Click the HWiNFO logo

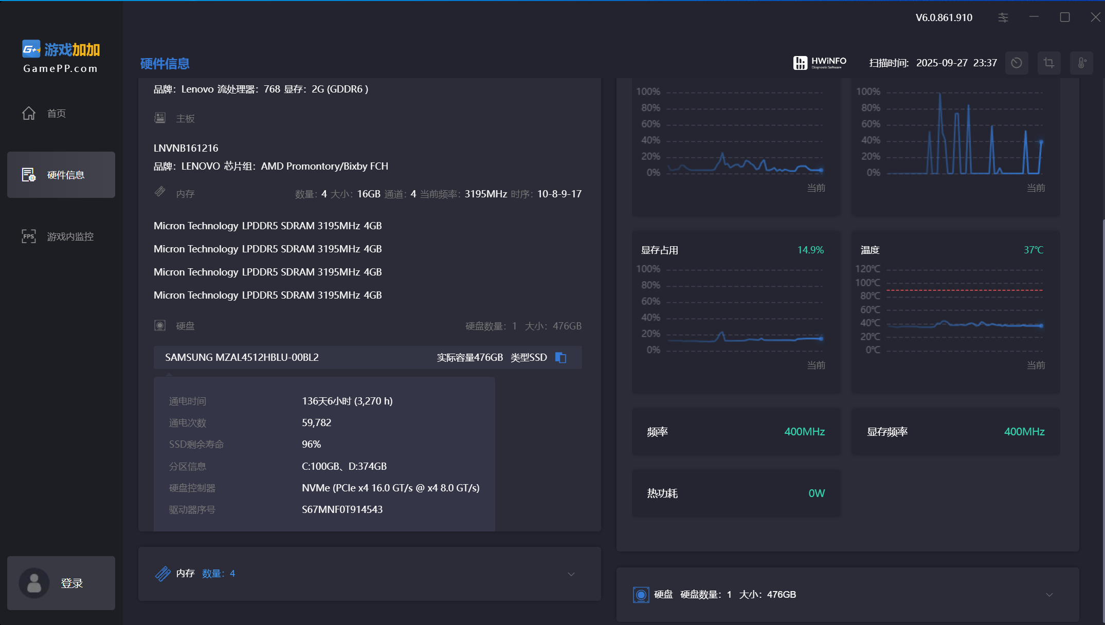(x=820, y=63)
